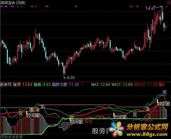171x139 pixels.
Task: Click the MA21: 12.69 label
Action: 122,85
